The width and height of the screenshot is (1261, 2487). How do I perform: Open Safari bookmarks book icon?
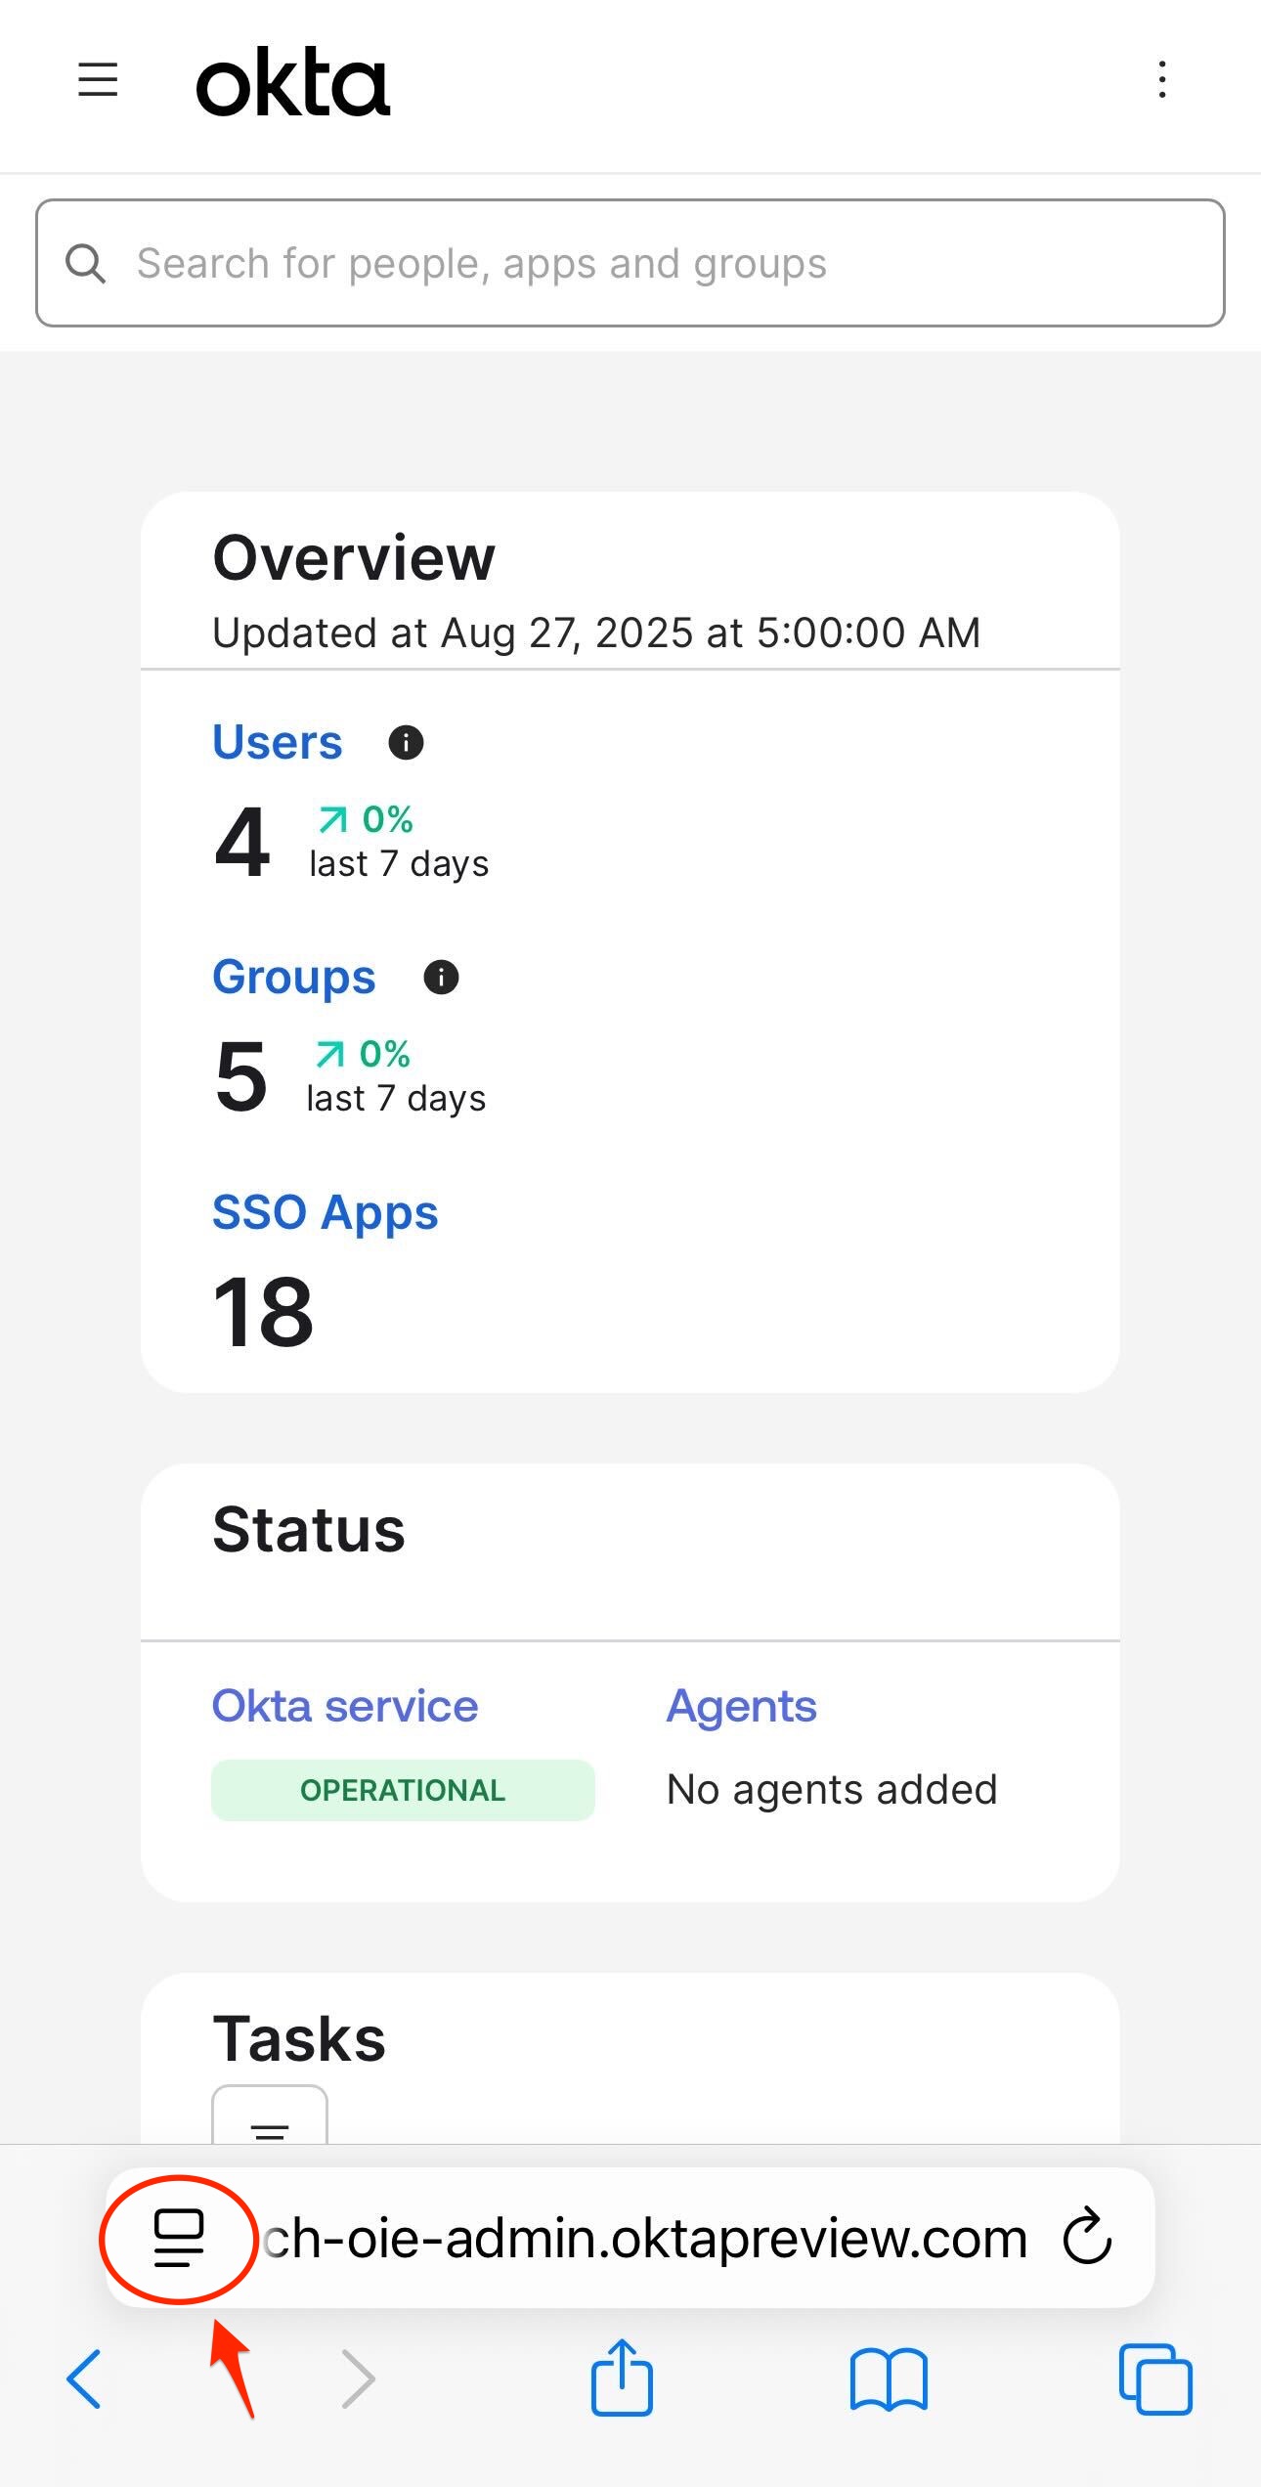889,2379
